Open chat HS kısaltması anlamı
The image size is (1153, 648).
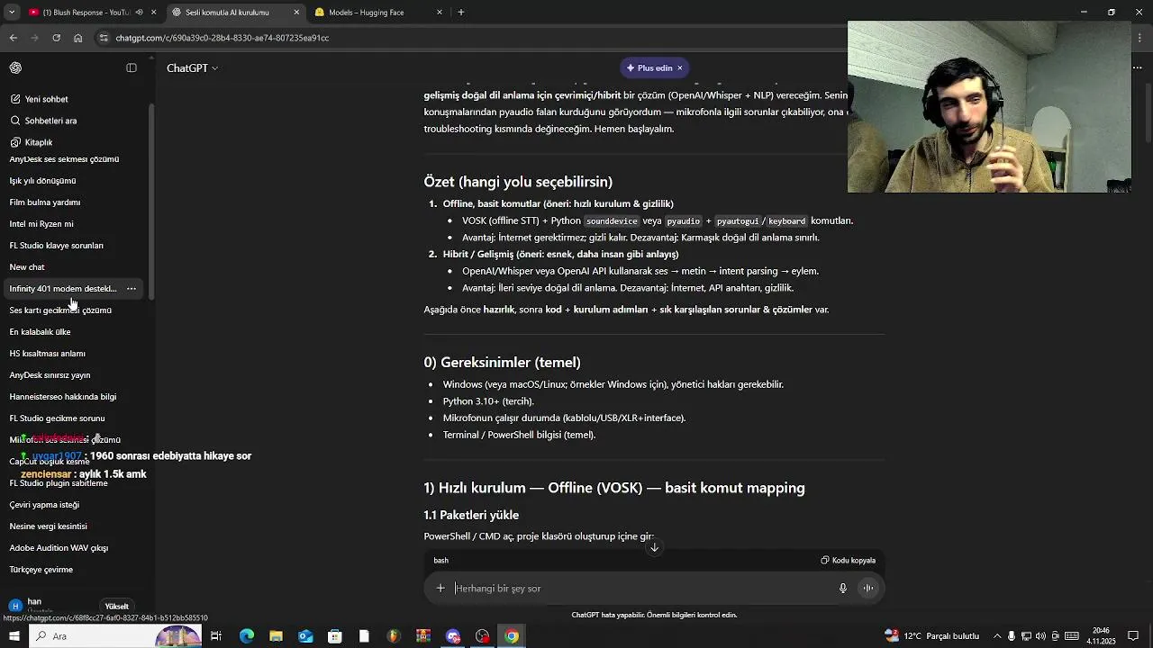tap(47, 354)
